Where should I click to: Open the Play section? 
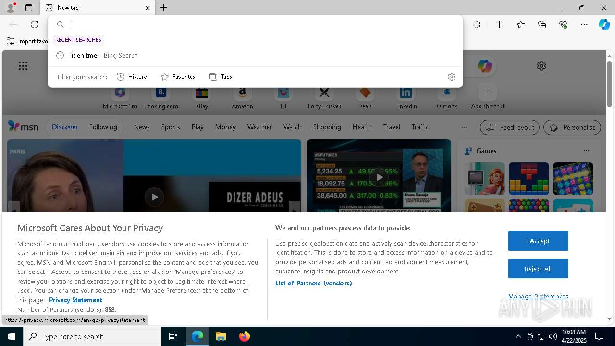[197, 127]
